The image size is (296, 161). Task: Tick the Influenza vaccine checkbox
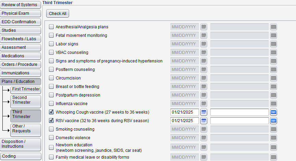[x=51, y=103]
